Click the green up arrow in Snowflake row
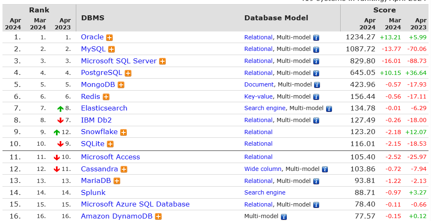 click(57, 132)
